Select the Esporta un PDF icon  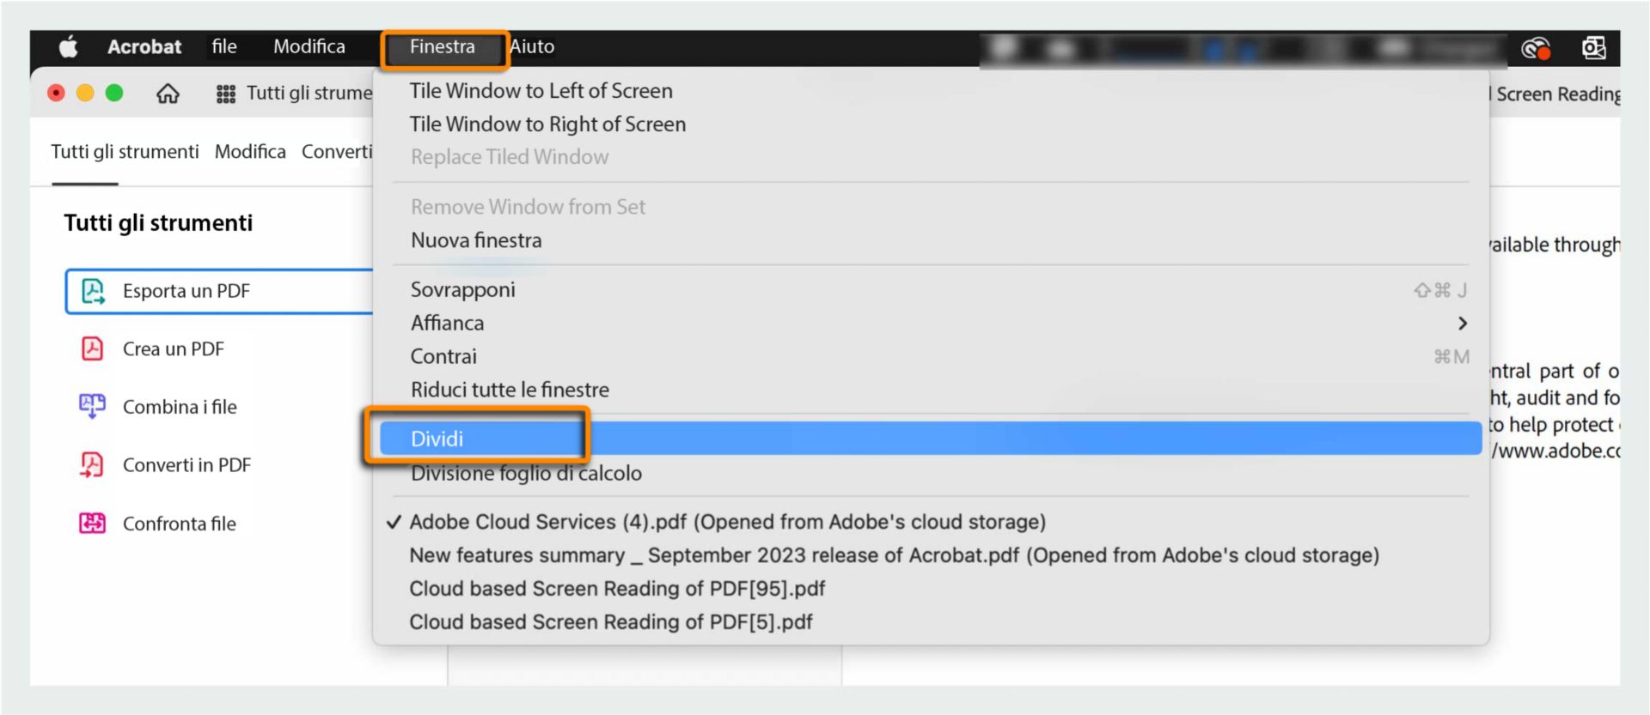[93, 291]
